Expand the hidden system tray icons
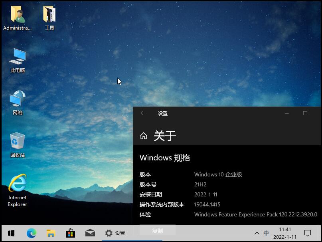Image resolution: width=322 pixels, height=242 pixels. pyautogui.click(x=257, y=233)
